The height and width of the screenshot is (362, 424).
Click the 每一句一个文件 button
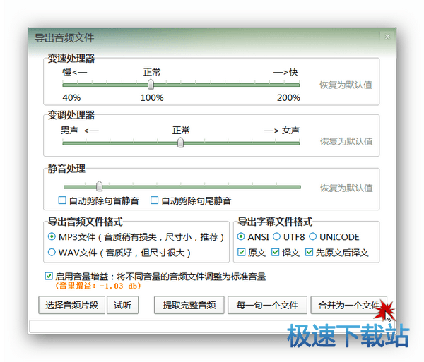[x=267, y=305]
